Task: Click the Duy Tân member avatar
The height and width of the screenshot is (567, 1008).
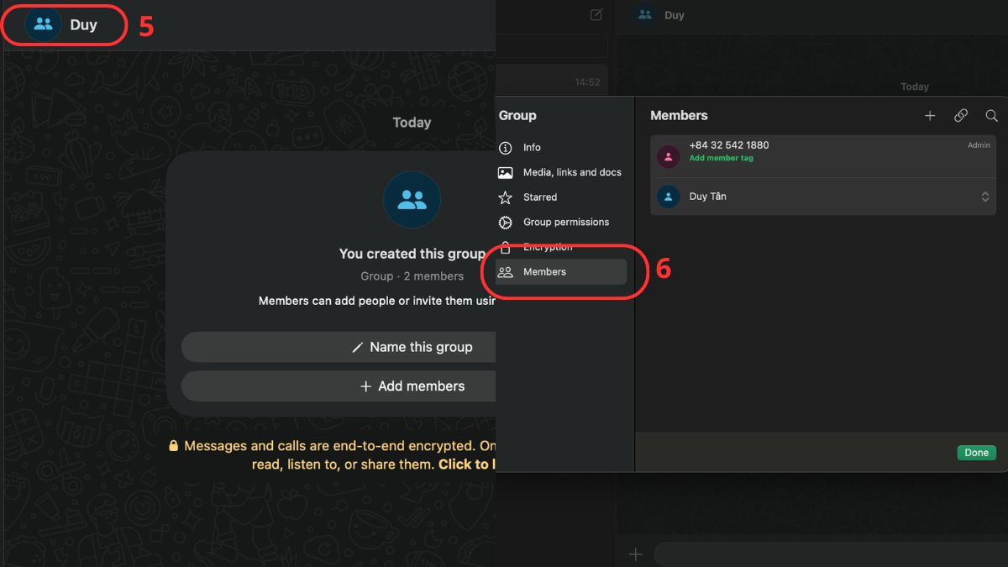Action: (x=668, y=196)
